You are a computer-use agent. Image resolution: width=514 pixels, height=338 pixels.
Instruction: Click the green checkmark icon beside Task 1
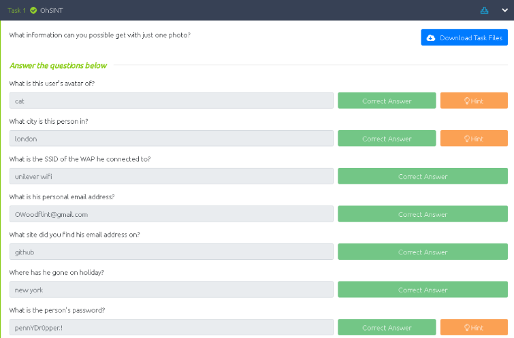point(33,10)
